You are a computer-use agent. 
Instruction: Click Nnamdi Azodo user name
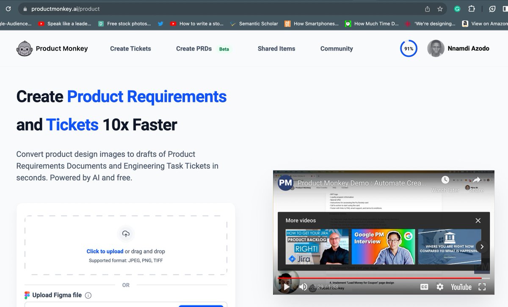pyautogui.click(x=468, y=49)
